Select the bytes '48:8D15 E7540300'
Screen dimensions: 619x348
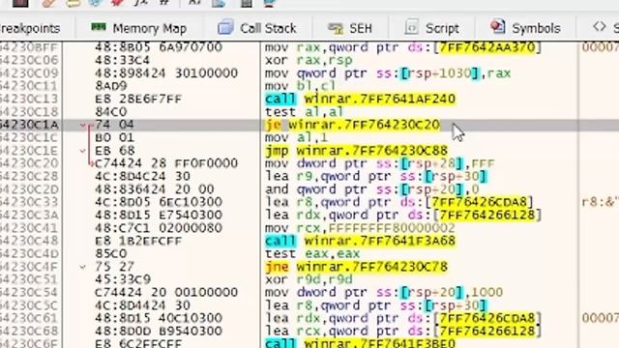click(159, 215)
